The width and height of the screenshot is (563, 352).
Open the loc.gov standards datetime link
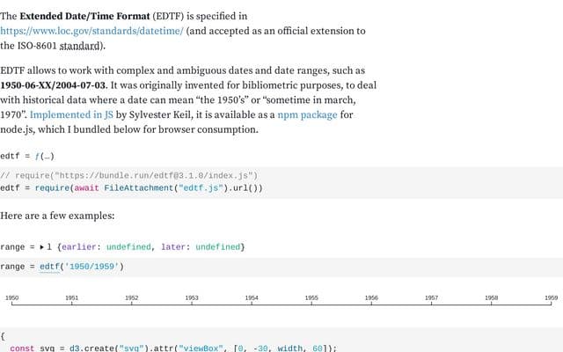click(x=91, y=32)
